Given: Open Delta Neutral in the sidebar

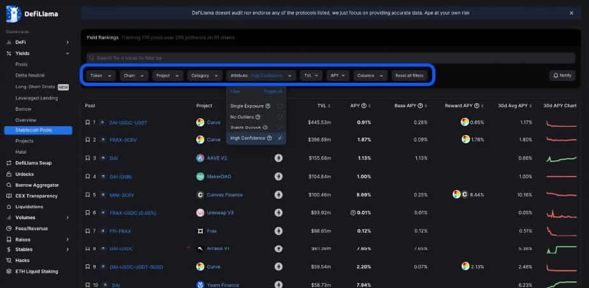Looking at the screenshot, I should click(x=31, y=75).
